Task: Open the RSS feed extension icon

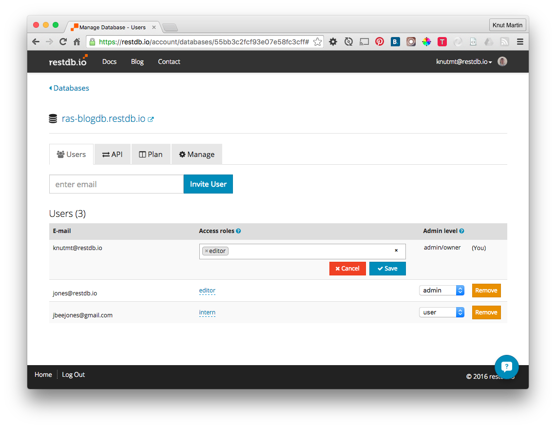Action: click(504, 42)
